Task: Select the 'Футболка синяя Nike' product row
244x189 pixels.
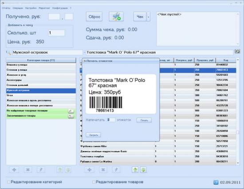Action: (158, 147)
